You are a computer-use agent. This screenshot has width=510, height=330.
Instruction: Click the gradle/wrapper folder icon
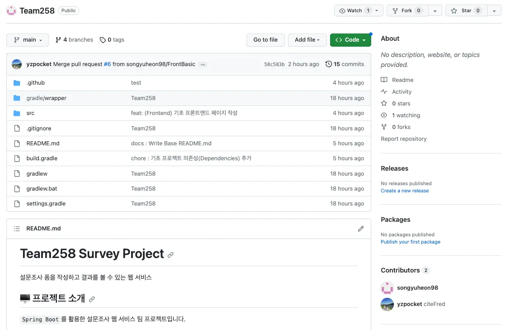[x=17, y=98]
